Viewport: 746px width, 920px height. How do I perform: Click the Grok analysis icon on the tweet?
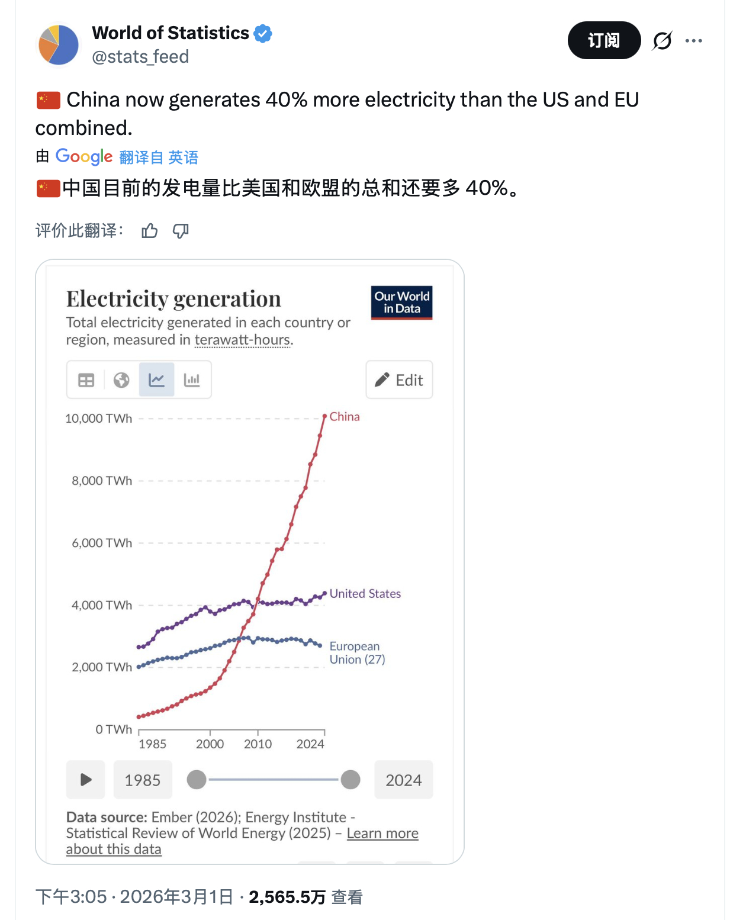[661, 40]
